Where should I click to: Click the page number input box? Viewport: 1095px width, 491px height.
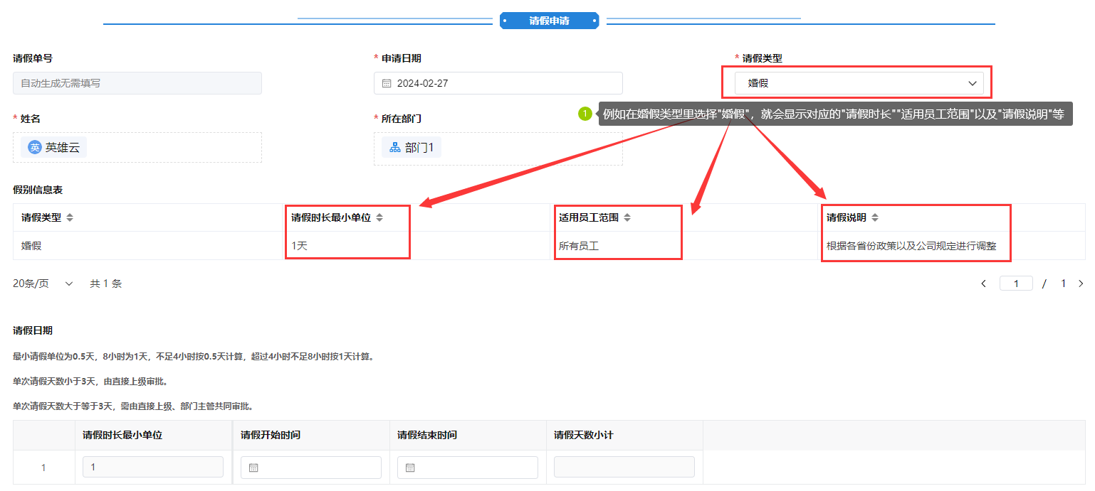(1016, 284)
